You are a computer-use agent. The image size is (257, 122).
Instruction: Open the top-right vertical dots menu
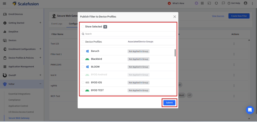tap(252, 4)
